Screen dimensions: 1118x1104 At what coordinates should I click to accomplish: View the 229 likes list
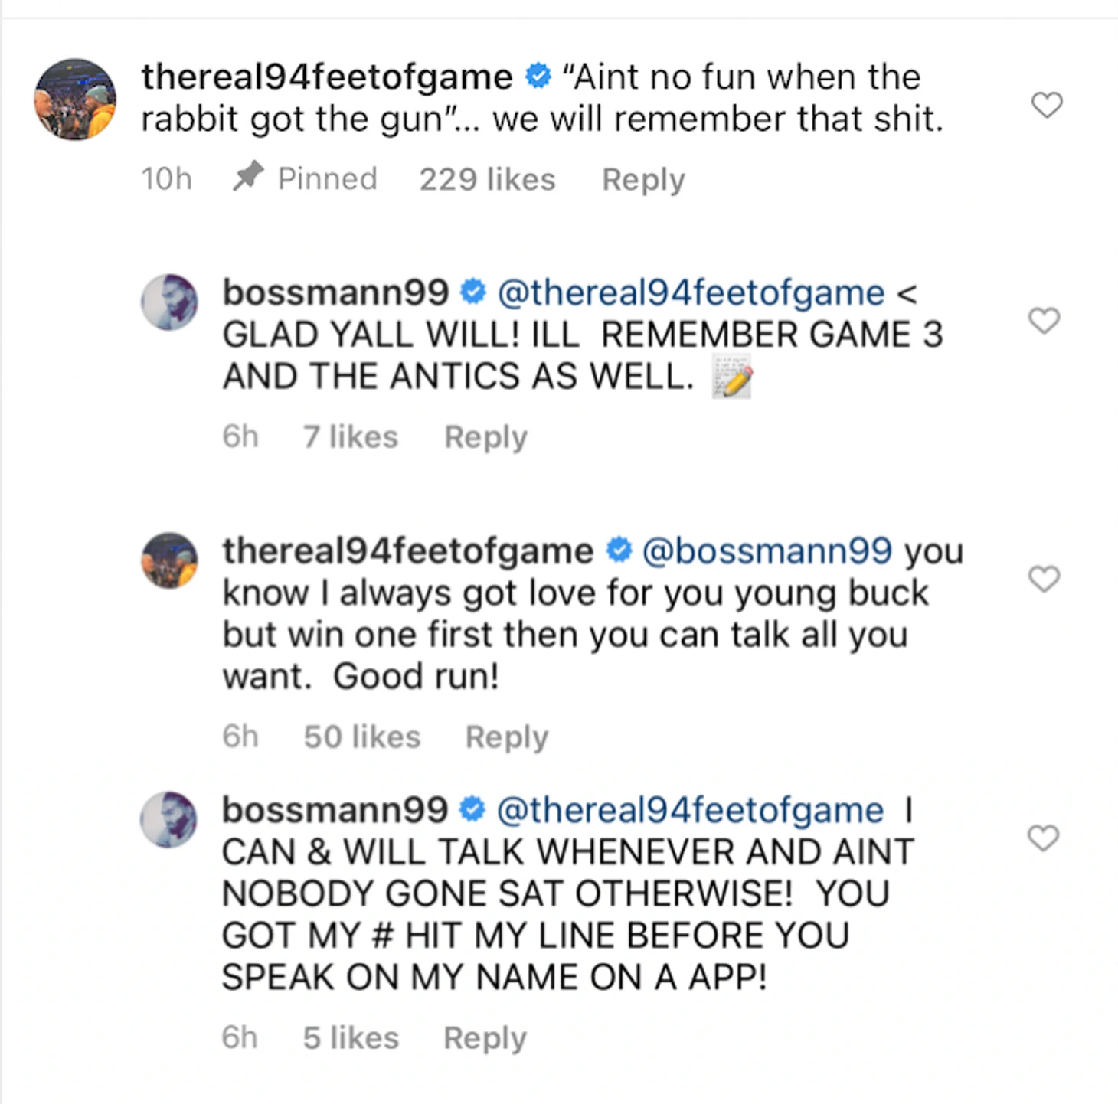pos(487,179)
